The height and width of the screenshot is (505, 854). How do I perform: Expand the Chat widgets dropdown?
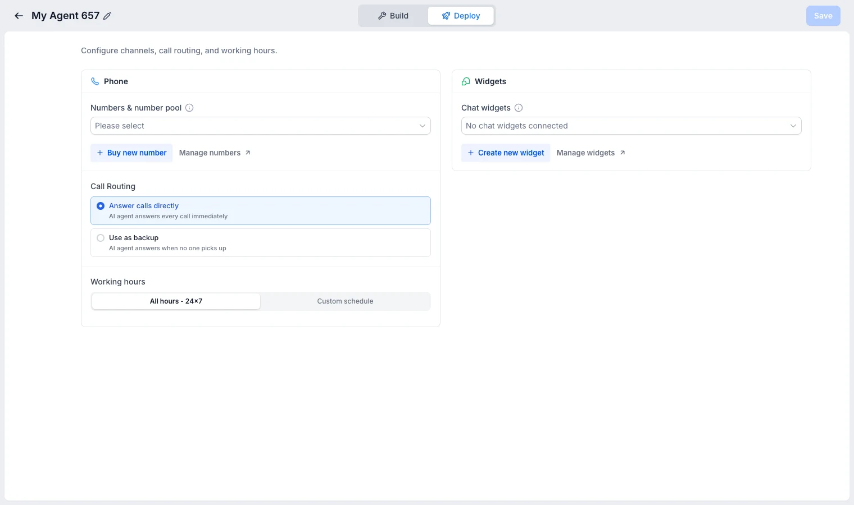coord(632,126)
